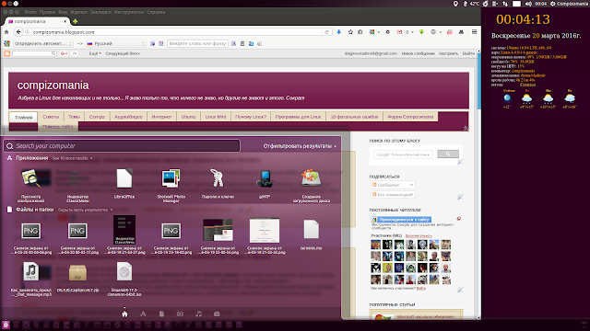Open the Русский language dropdown
This screenshot has height=331, width=590.
[x=116, y=43]
